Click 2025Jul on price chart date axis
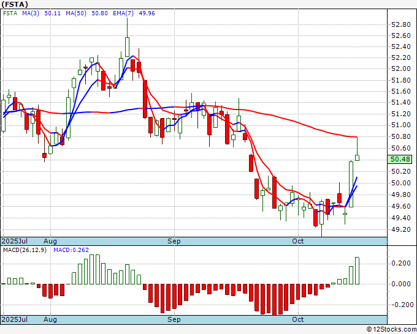 click(15, 241)
